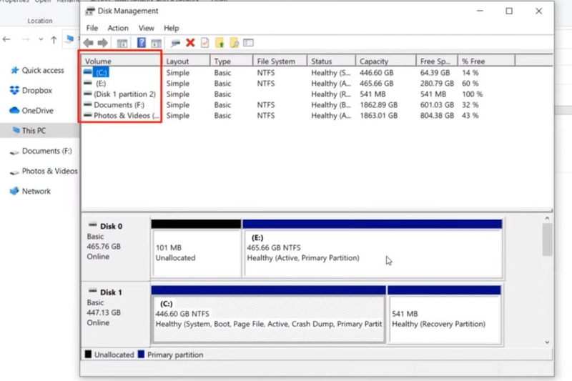Select This PC in Explorer sidebar

point(40,131)
